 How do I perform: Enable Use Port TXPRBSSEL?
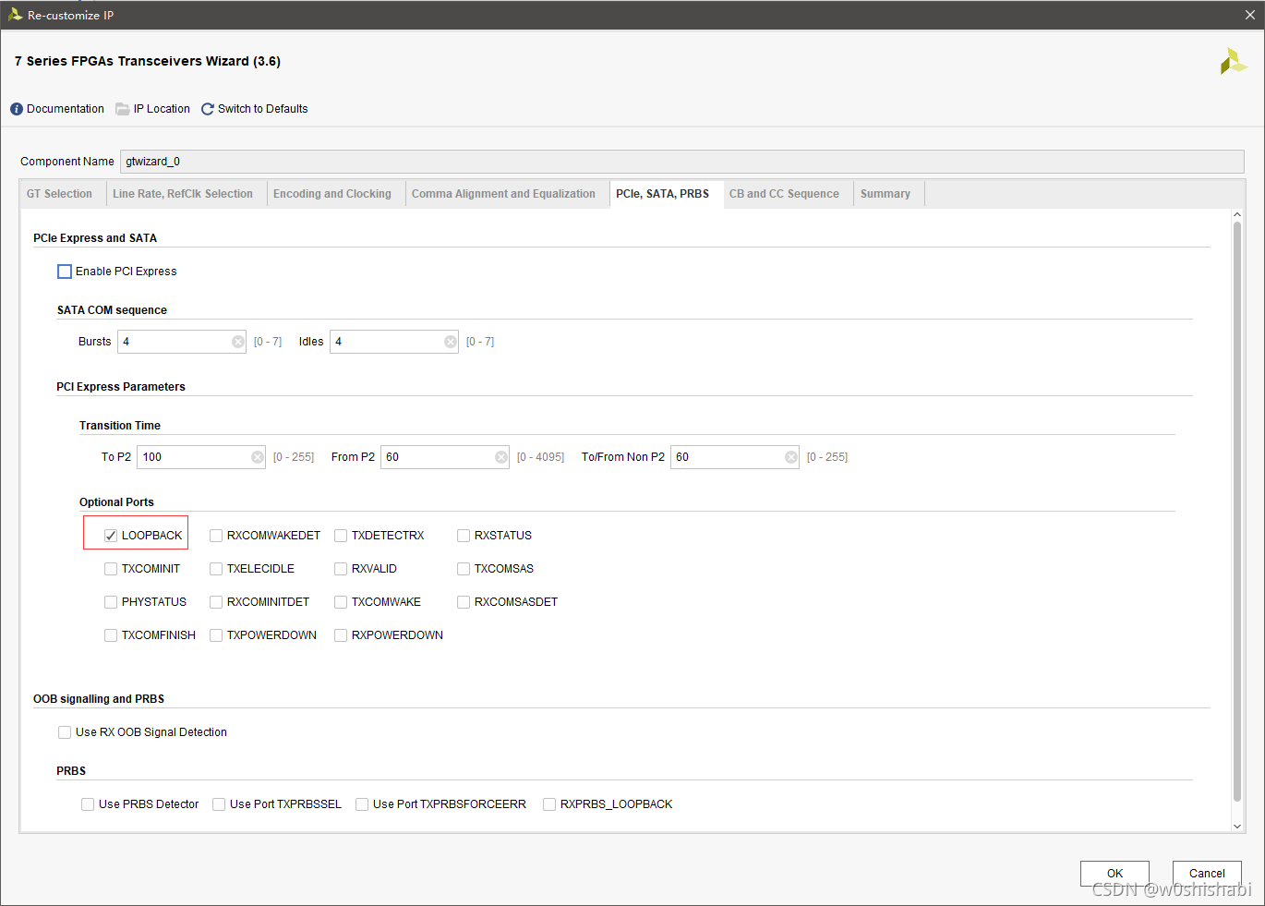(x=219, y=804)
